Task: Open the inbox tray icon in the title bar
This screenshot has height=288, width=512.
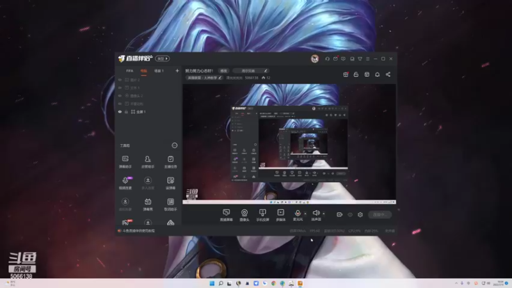Action: 352,59
